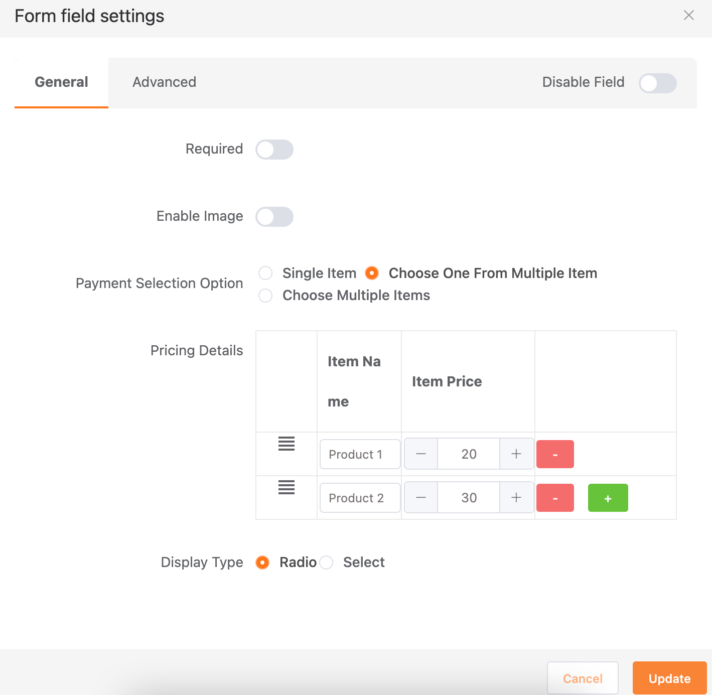Decrease Product 2 price with minus icon

point(420,497)
